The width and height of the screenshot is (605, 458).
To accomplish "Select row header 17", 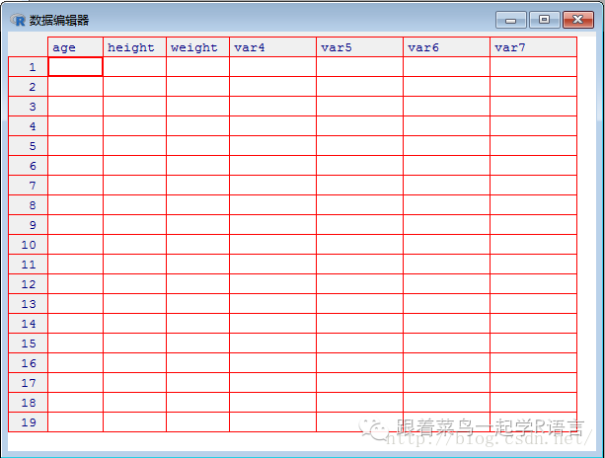I will [29, 382].
